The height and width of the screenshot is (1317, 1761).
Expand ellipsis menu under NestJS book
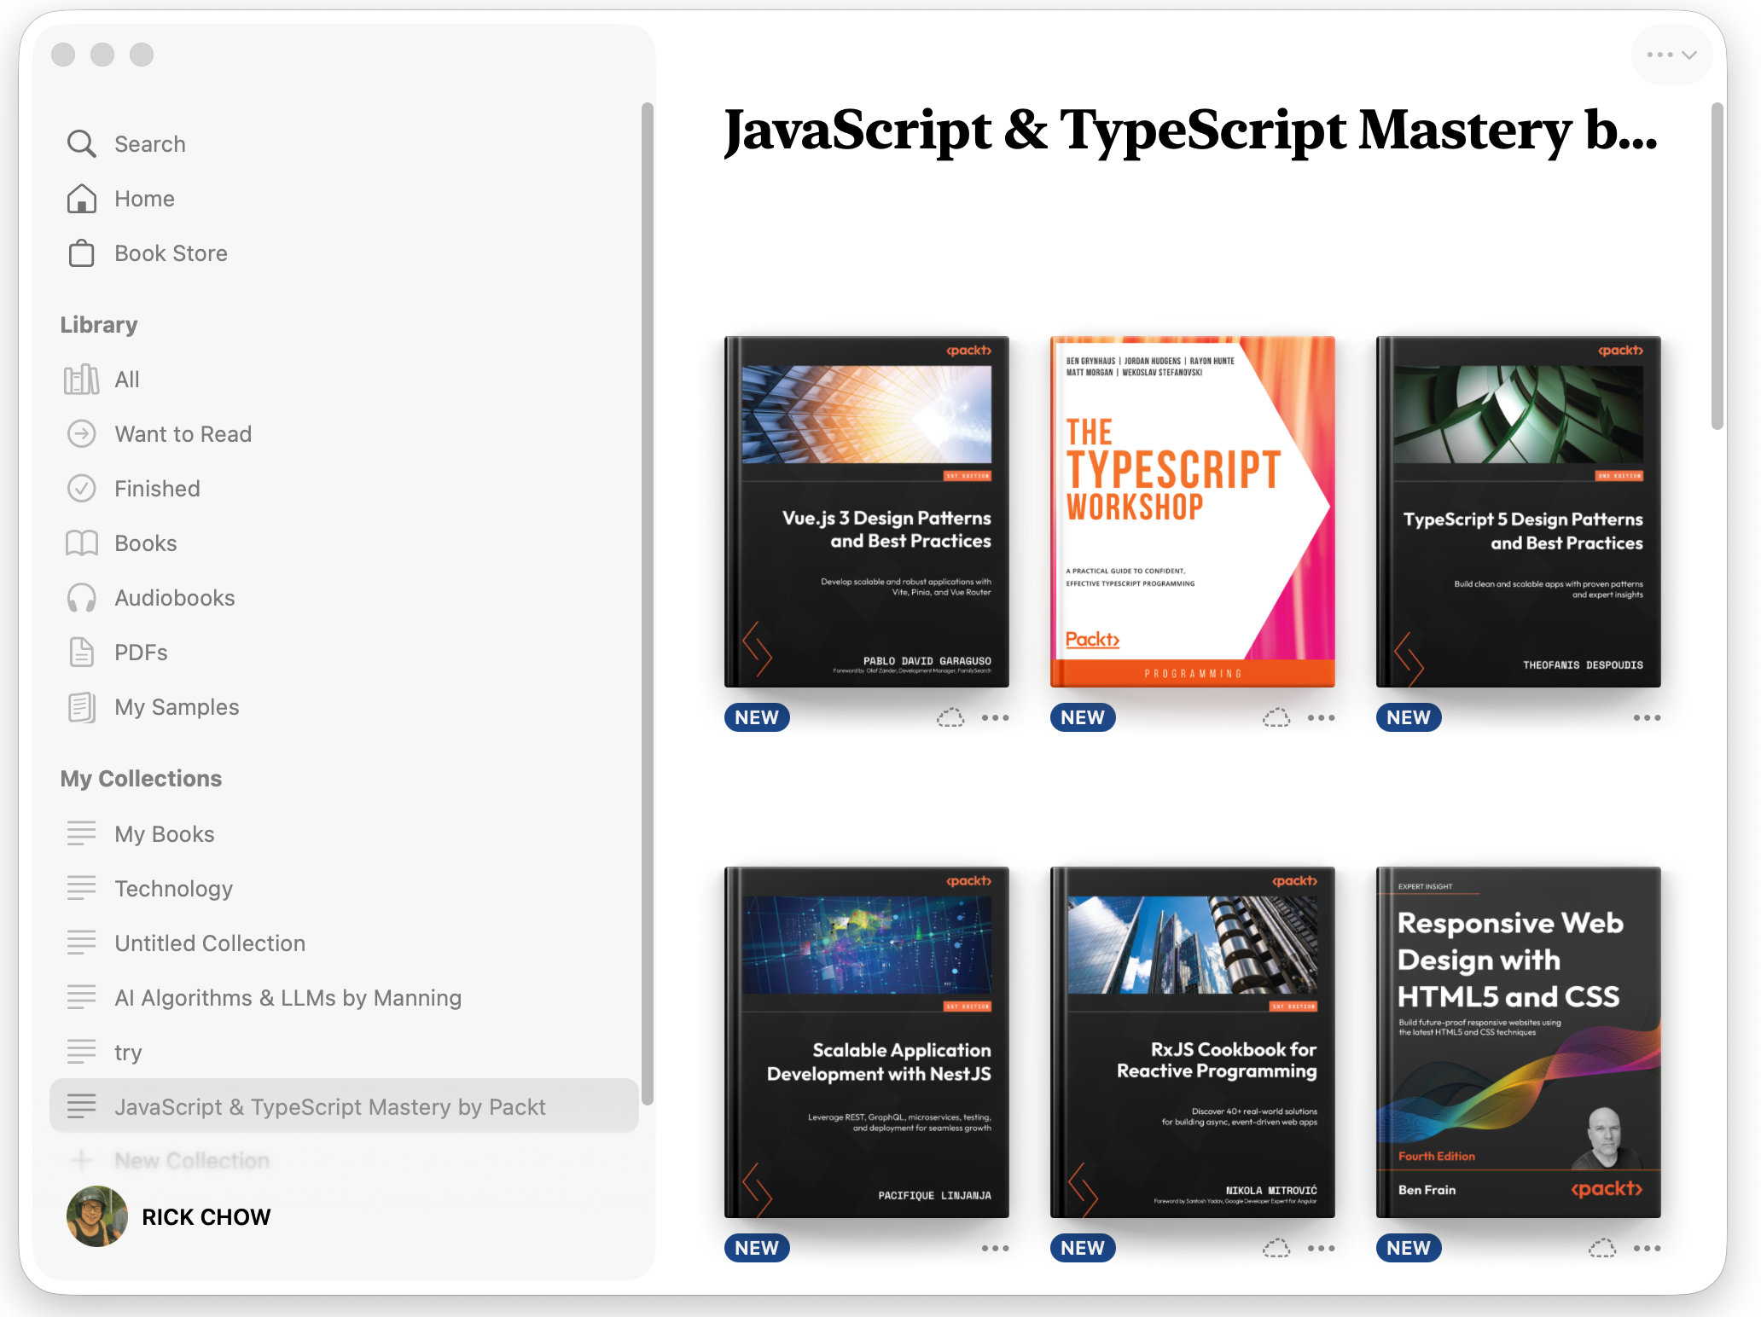click(995, 1249)
